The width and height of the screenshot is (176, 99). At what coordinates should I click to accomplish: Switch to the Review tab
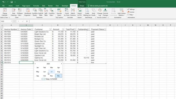tap(50, 6)
